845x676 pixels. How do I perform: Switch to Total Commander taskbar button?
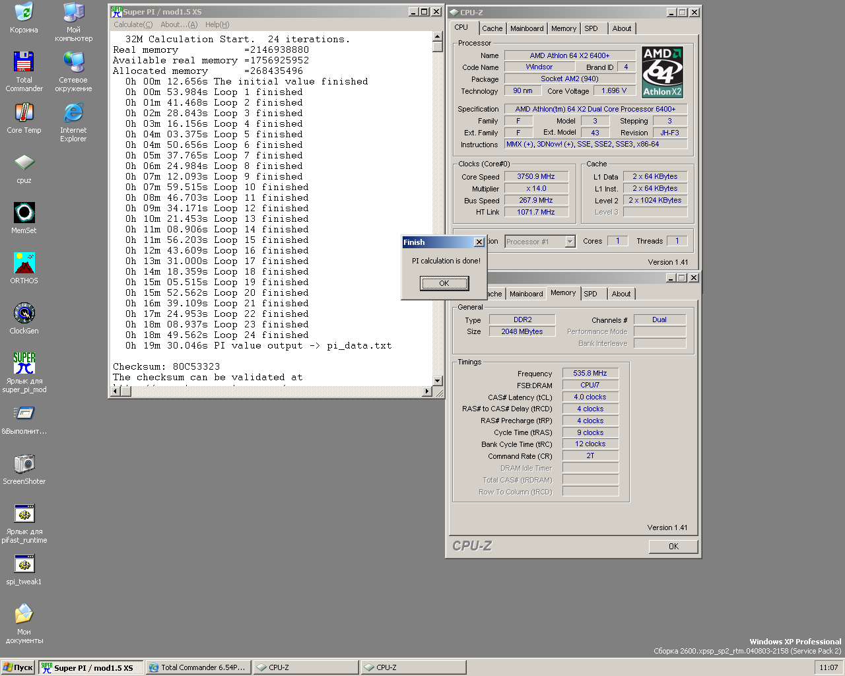(198, 667)
